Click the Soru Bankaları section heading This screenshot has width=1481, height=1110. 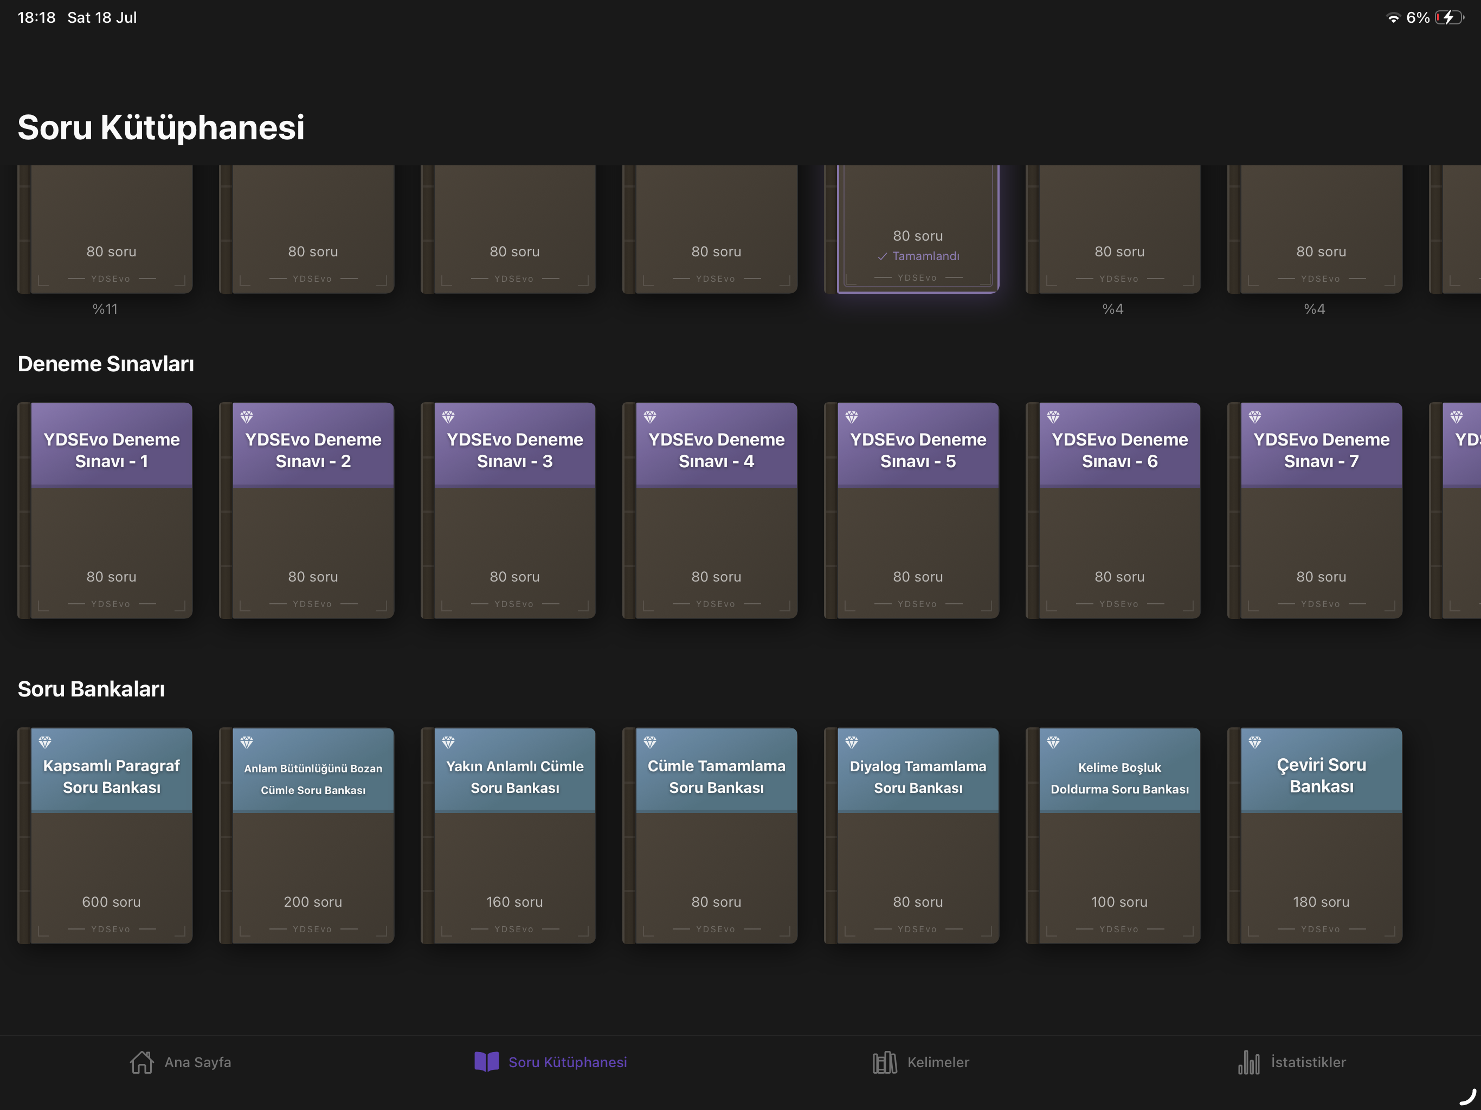point(91,689)
